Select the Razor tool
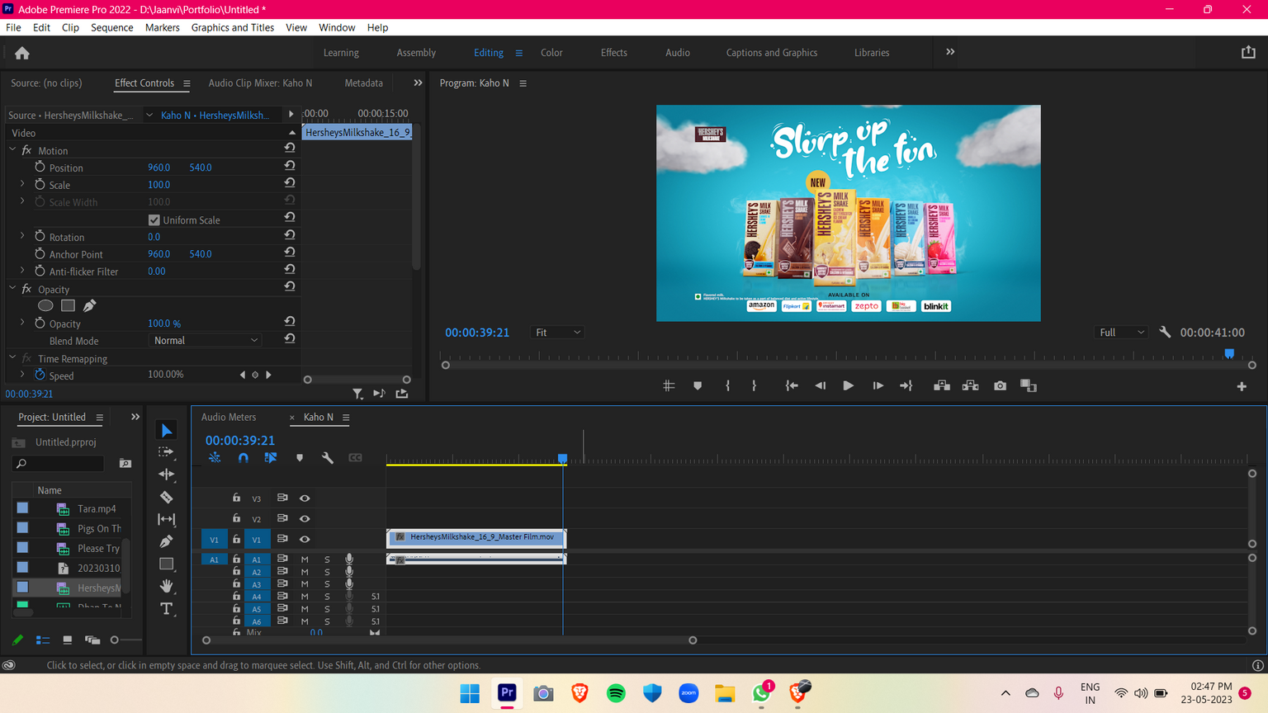 (x=167, y=497)
